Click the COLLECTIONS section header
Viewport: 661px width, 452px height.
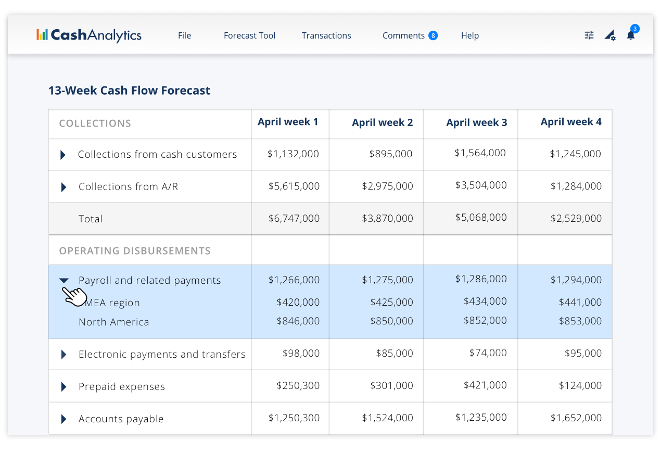pyautogui.click(x=95, y=123)
